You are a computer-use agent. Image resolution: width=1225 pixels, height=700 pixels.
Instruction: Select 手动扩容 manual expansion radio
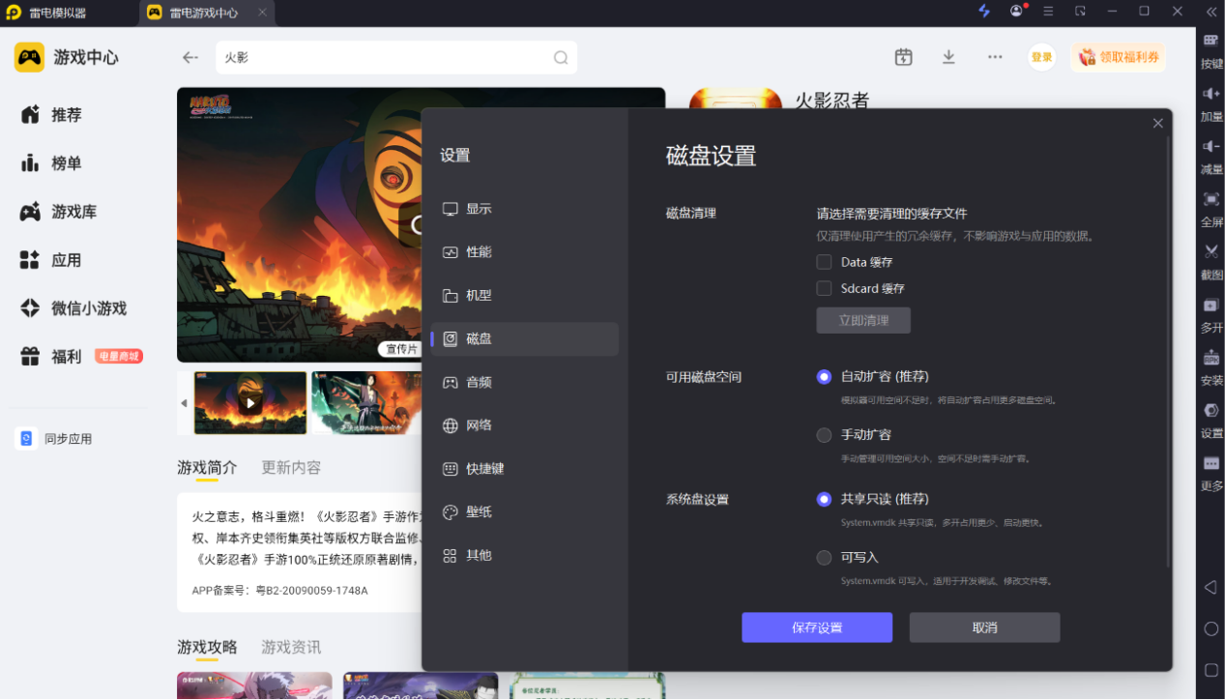824,435
